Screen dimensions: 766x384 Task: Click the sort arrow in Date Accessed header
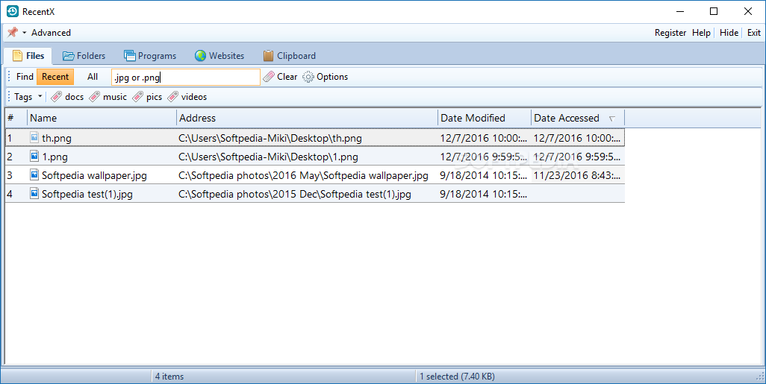[x=612, y=119]
